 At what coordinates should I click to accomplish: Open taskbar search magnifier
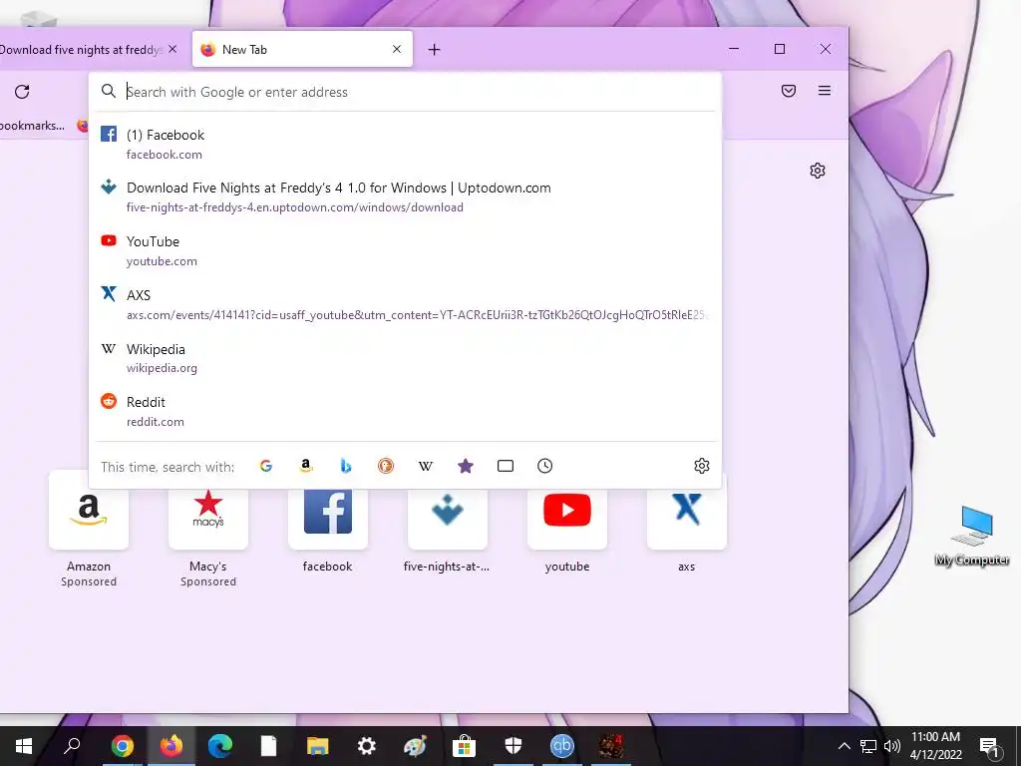(x=72, y=746)
